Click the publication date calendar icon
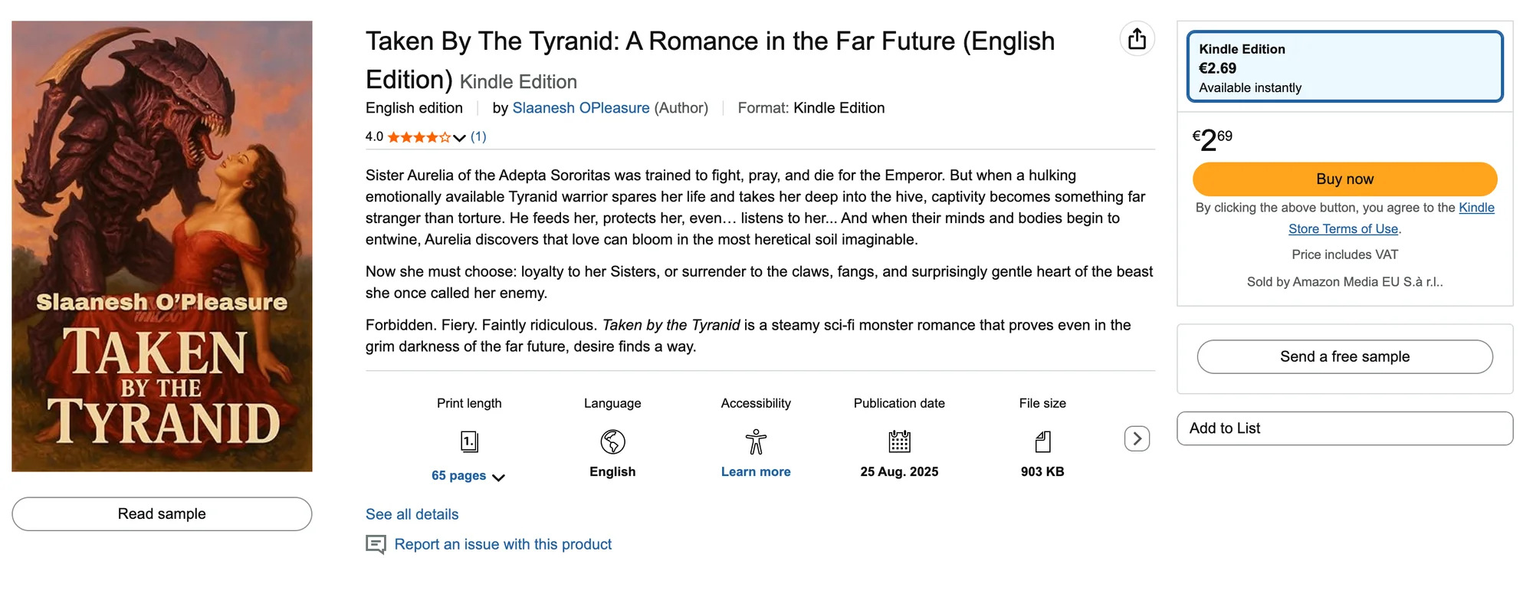Image resolution: width=1533 pixels, height=597 pixels. click(x=898, y=441)
